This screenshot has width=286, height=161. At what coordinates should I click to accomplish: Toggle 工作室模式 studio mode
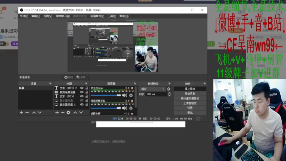190,103
